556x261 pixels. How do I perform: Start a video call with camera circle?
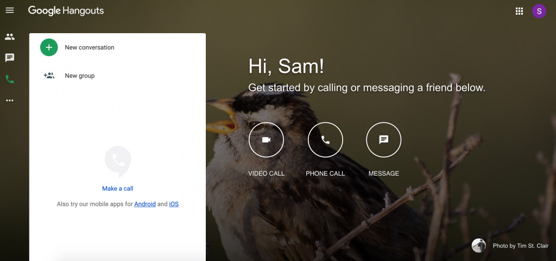pyautogui.click(x=266, y=140)
